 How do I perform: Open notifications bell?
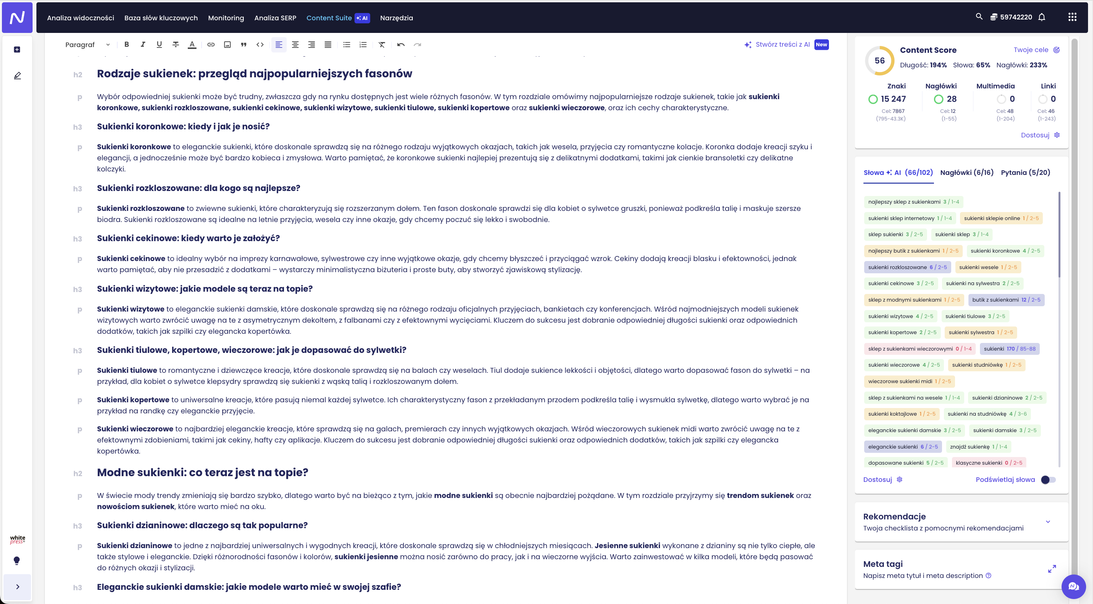[1042, 17]
